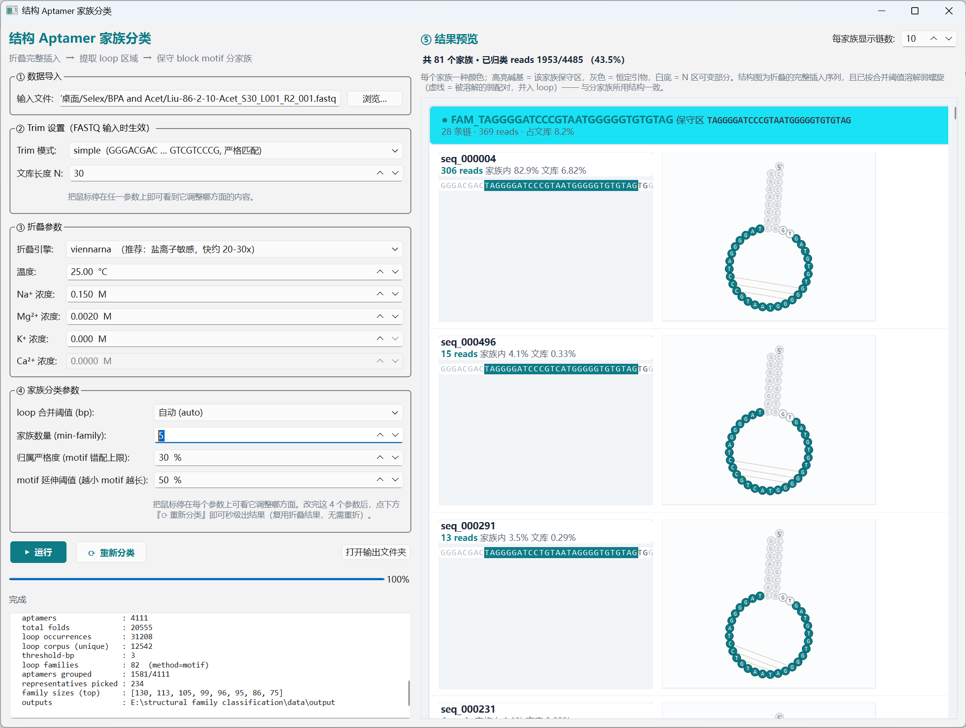
Task: Click the log output scrollbar
Action: pos(409,692)
